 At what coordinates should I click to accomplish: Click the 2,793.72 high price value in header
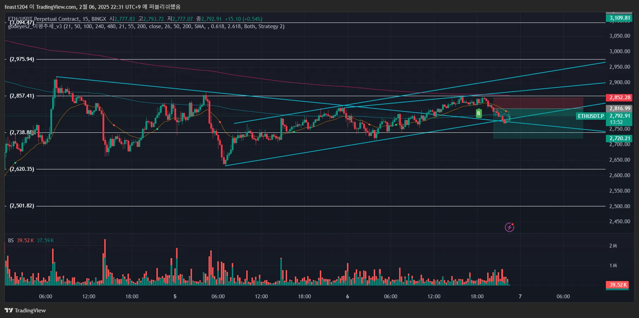(154, 19)
